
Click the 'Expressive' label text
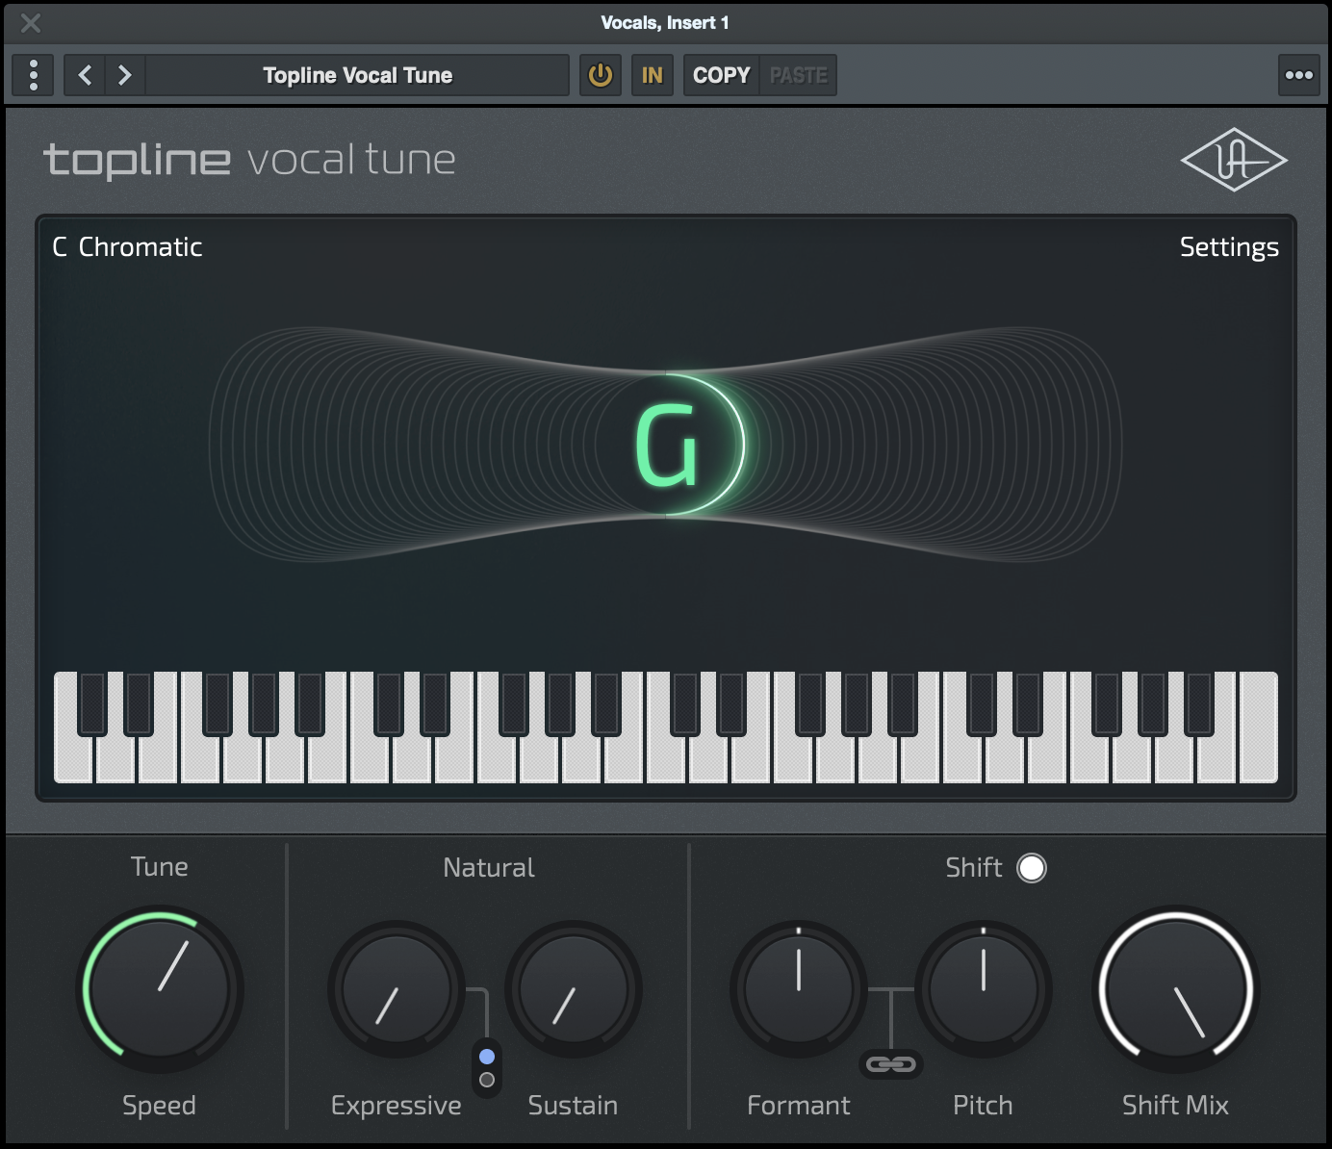(397, 1107)
